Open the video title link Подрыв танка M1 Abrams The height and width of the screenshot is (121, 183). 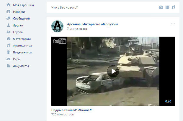(x=72, y=110)
